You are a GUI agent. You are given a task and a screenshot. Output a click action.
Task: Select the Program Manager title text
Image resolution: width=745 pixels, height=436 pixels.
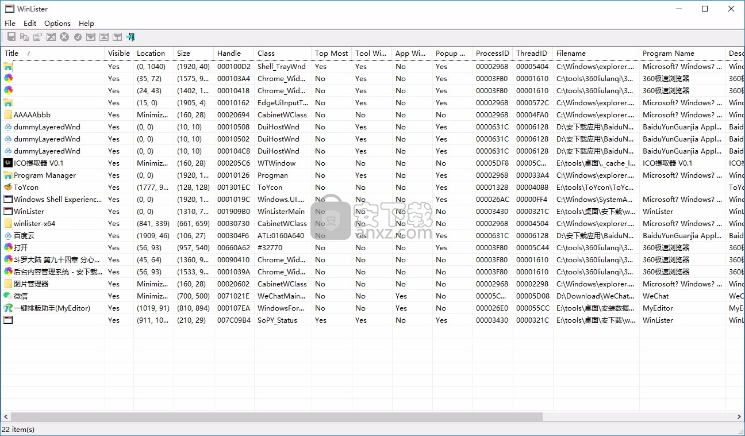(45, 175)
